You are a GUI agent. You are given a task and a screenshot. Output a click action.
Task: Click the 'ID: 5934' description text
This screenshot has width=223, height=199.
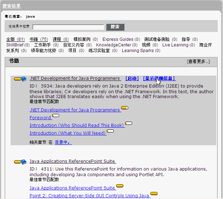pos(122,91)
